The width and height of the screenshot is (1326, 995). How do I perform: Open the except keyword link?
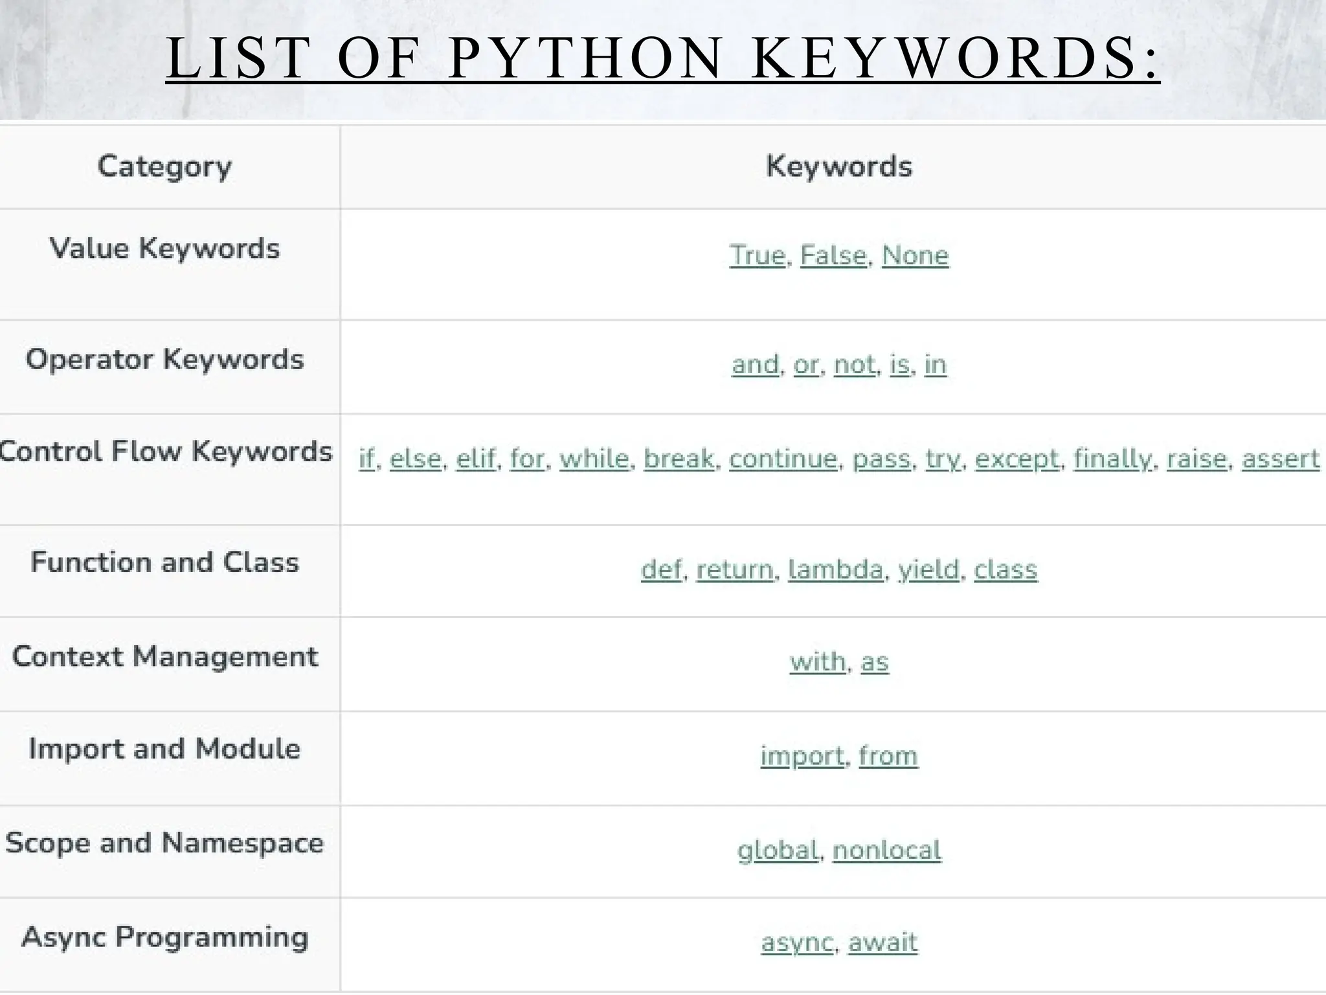(1017, 459)
